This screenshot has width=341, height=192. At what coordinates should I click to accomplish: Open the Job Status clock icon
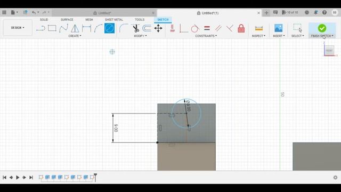307,12
